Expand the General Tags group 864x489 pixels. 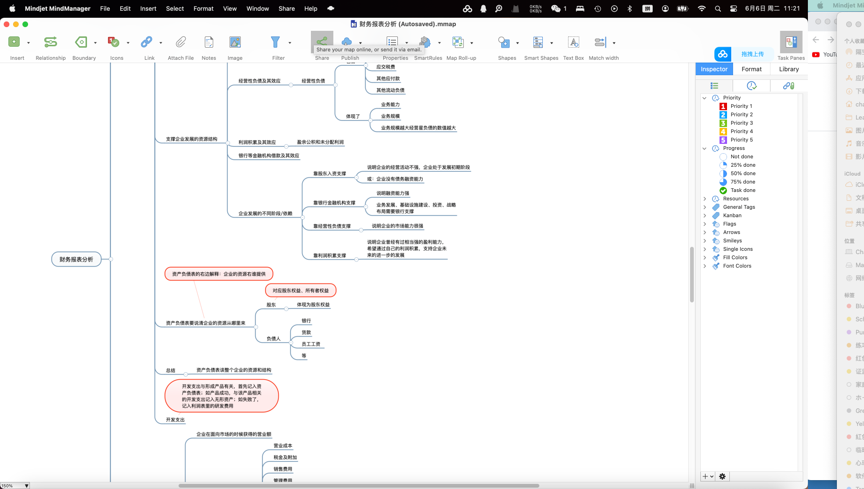tap(705, 207)
